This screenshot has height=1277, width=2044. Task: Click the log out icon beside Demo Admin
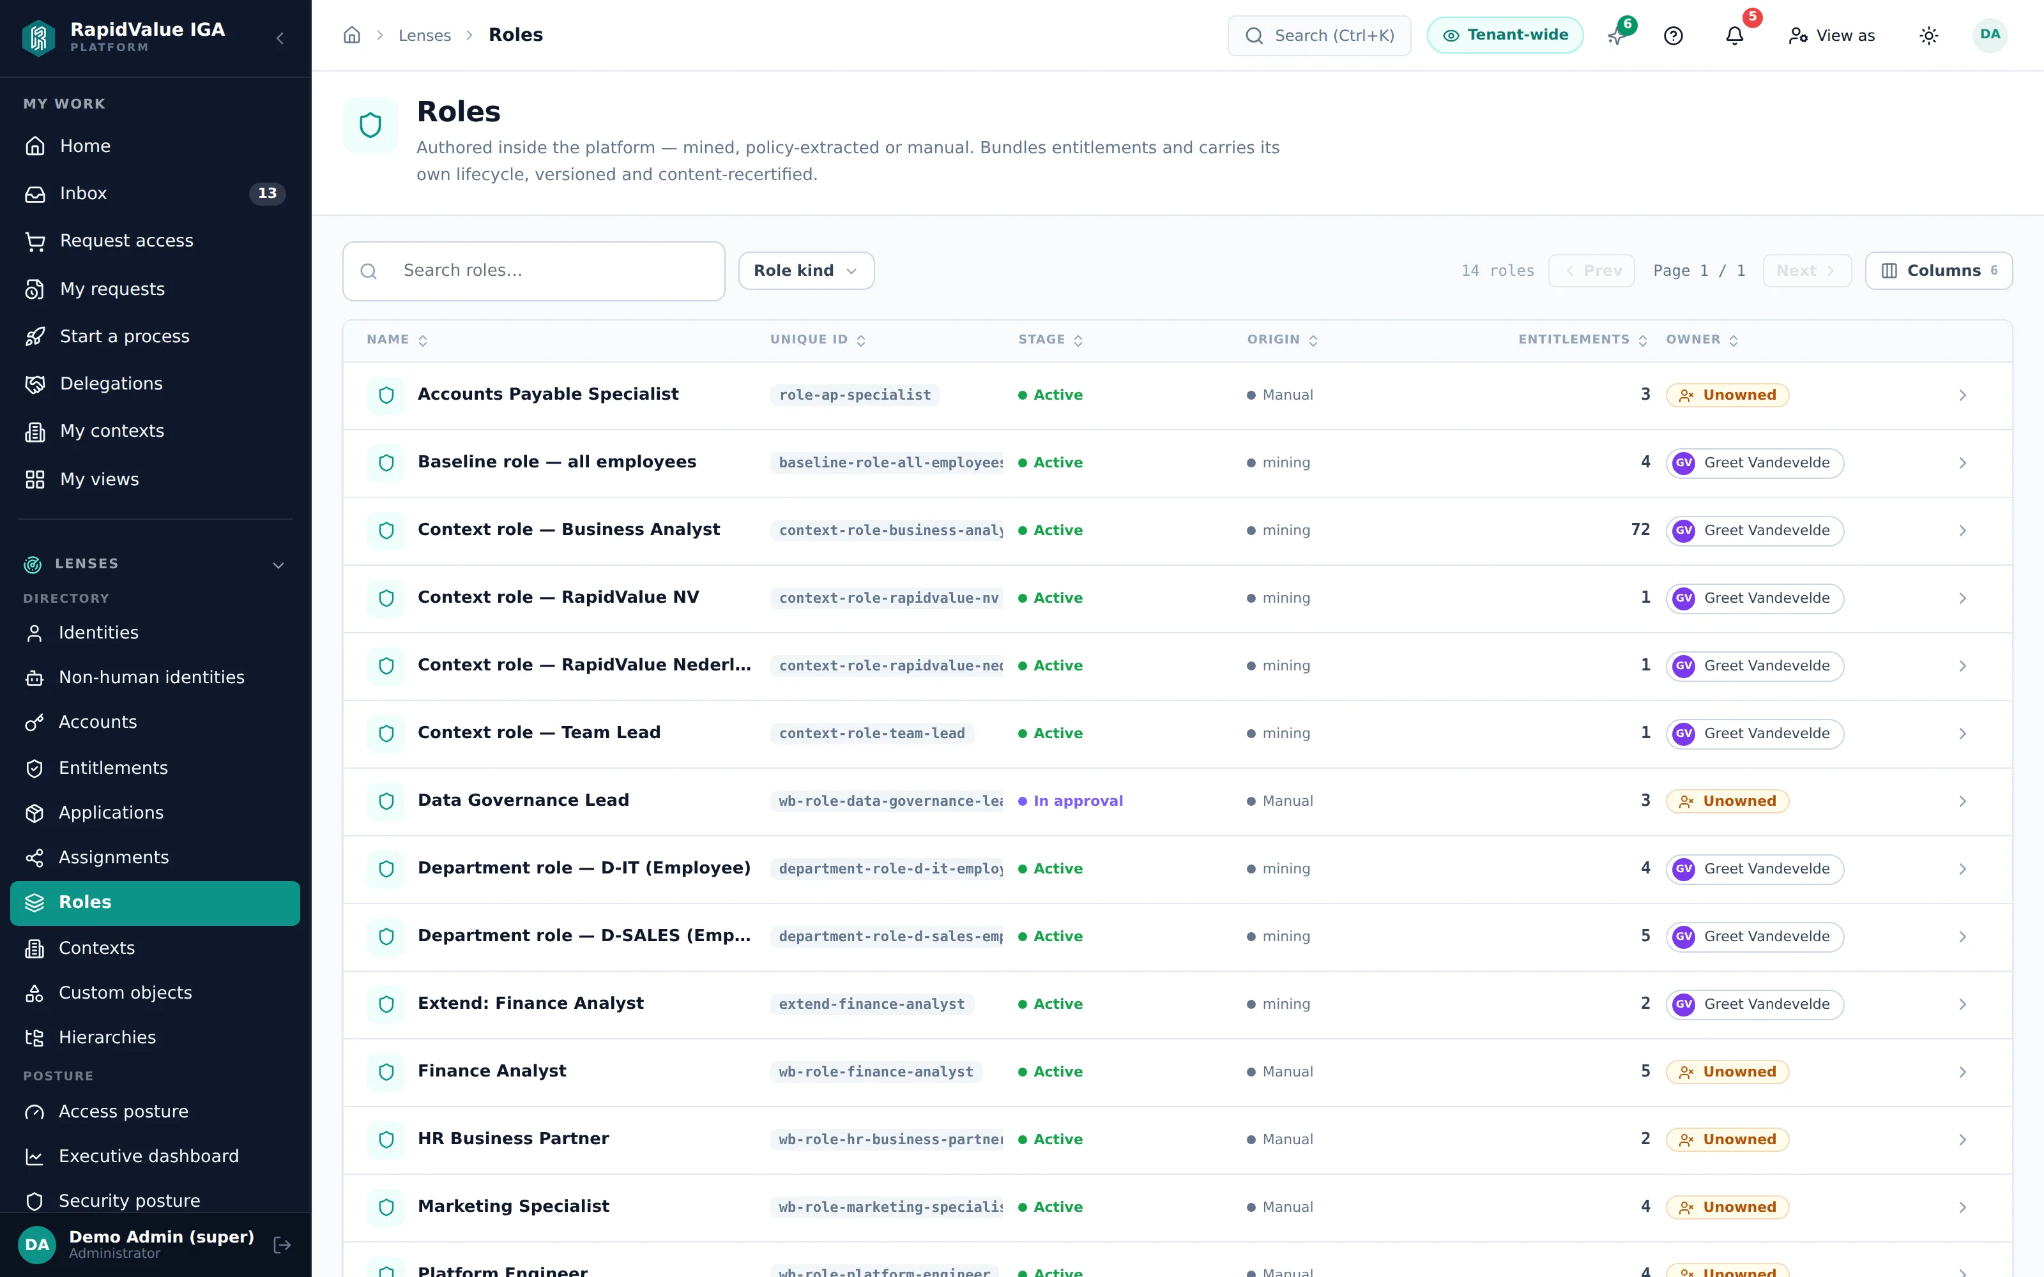coord(282,1244)
